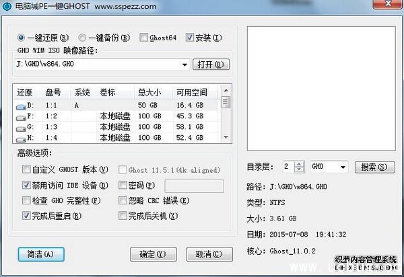404x277 pixels.
Task: Enable 检查 GHO 完整性 checkbox
Action: click(26, 200)
